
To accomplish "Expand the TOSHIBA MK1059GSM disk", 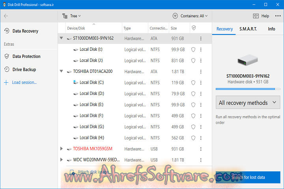I will (x=62, y=149).
